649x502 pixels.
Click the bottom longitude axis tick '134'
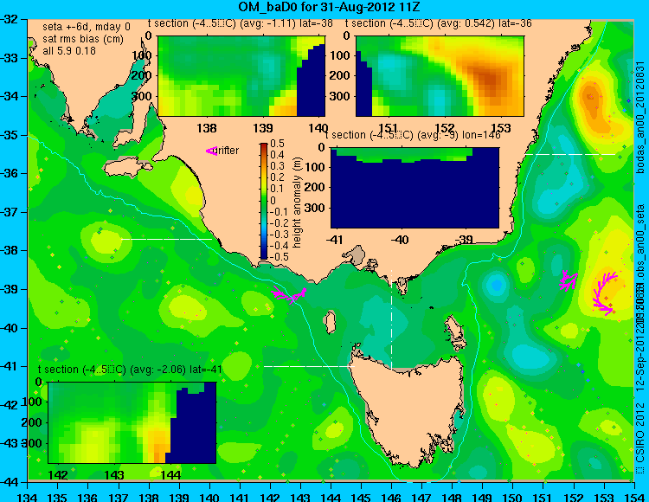(28, 497)
